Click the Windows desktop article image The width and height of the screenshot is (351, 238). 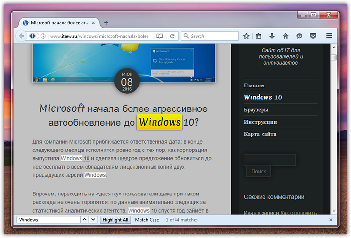pos(124,63)
